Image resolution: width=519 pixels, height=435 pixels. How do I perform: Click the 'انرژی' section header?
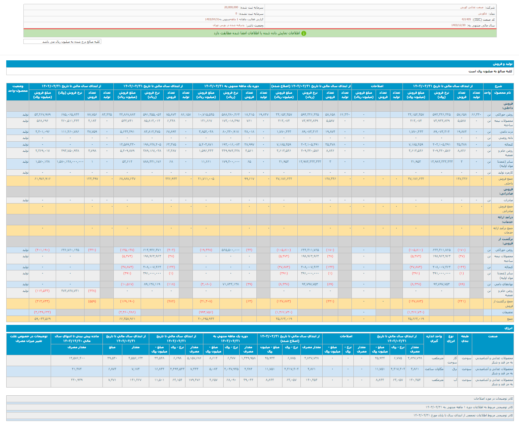pos(260,328)
